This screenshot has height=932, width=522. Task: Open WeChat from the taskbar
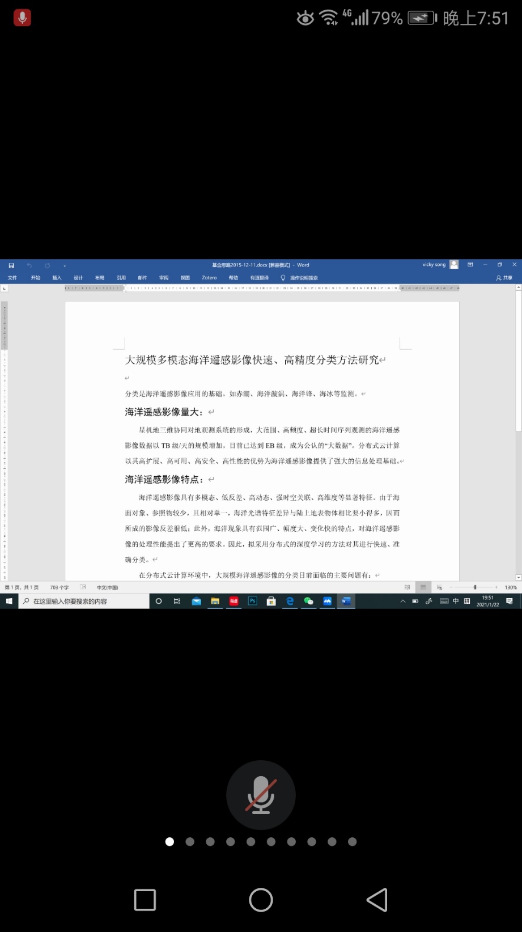308,601
